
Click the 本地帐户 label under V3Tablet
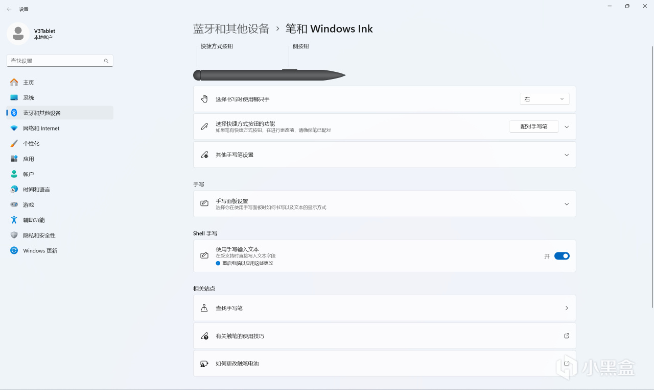point(43,38)
